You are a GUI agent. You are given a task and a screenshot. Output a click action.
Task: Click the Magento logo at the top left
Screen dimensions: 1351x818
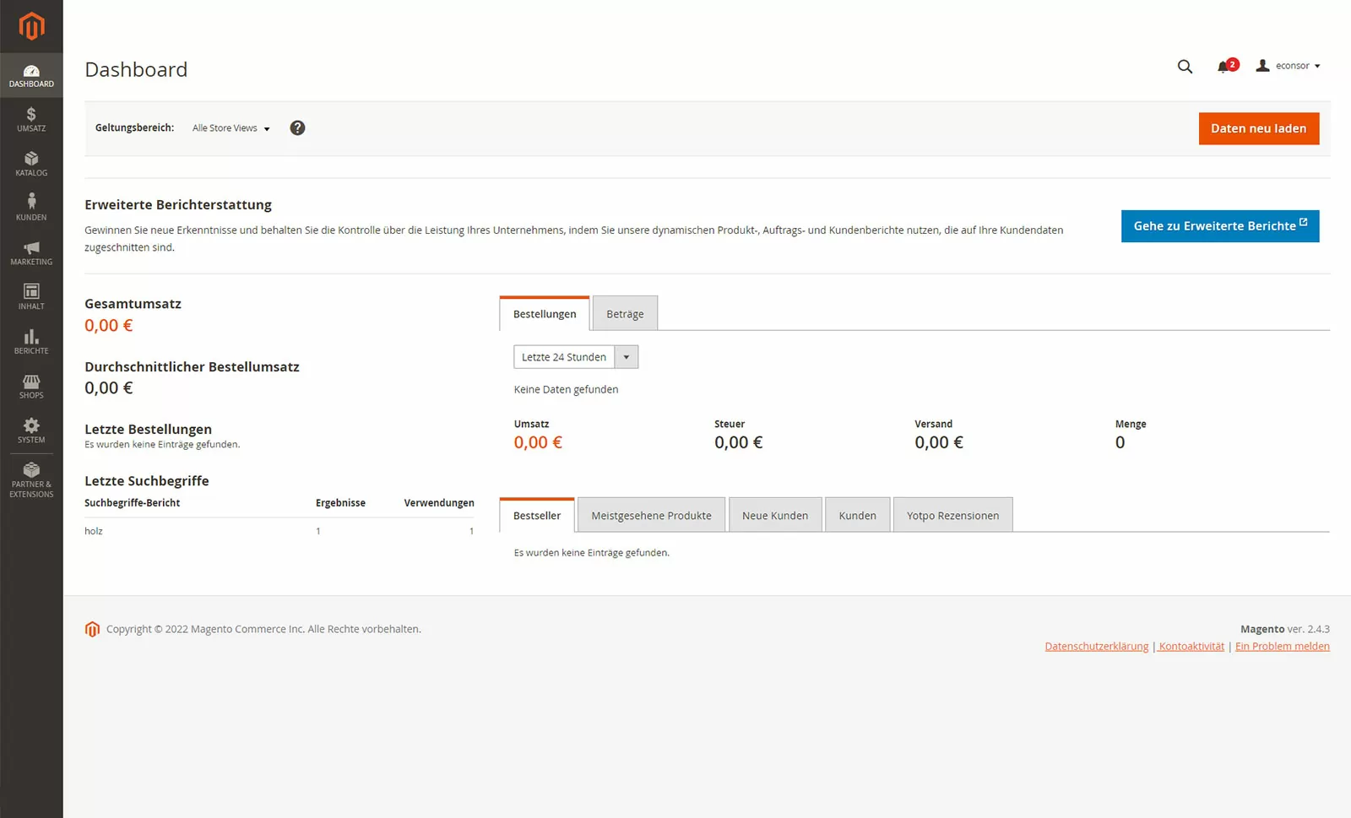point(31,25)
